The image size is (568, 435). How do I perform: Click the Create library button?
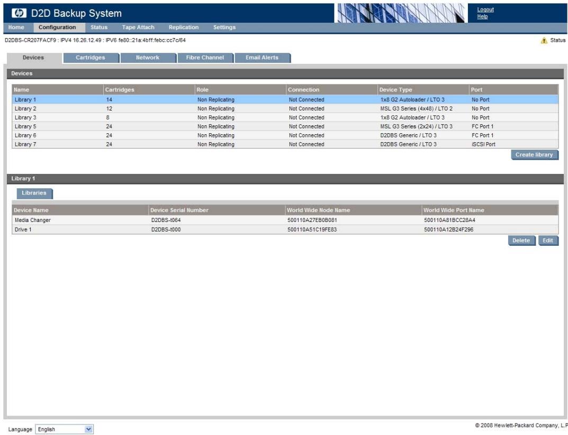point(534,155)
